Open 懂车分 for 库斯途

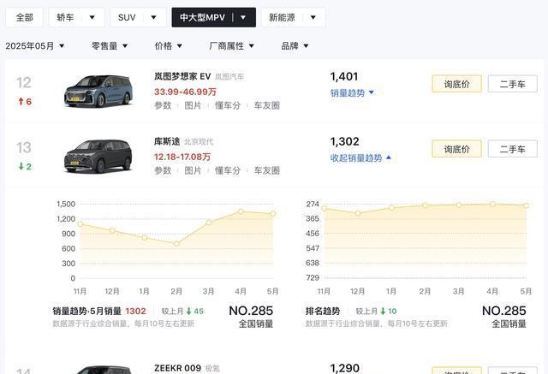coord(228,170)
